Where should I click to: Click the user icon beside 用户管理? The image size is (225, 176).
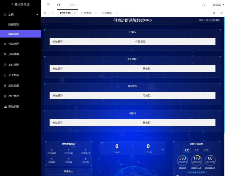click(5, 96)
